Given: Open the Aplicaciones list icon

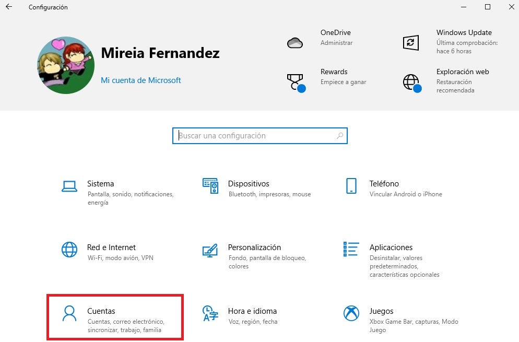Looking at the screenshot, I should [351, 250].
